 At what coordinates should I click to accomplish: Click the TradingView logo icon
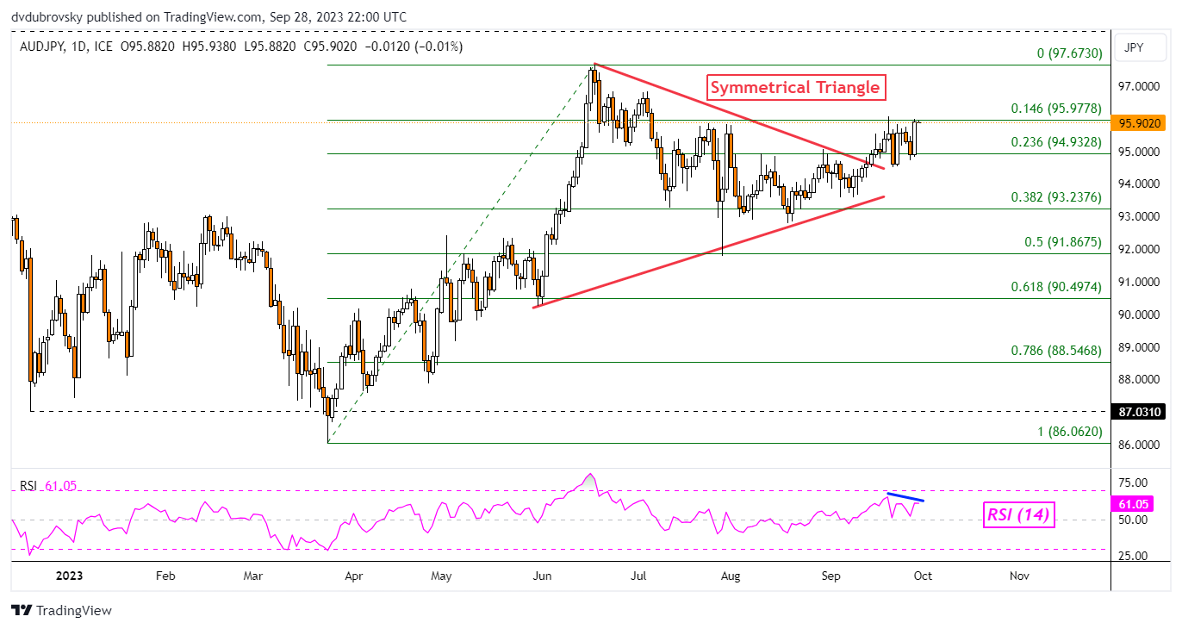(x=21, y=610)
